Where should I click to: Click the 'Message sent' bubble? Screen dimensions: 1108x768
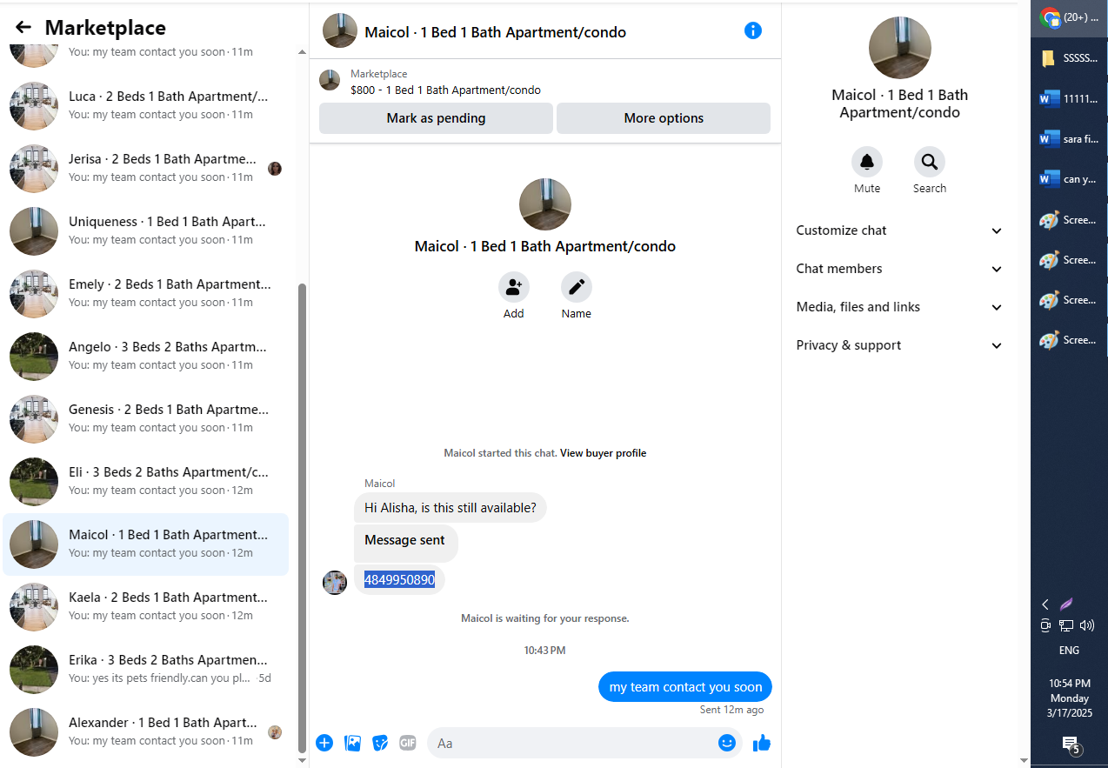pos(405,542)
